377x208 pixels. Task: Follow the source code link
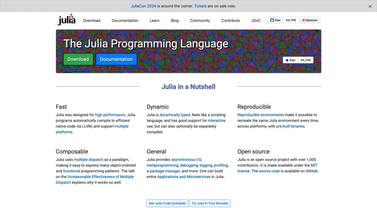click(269, 171)
